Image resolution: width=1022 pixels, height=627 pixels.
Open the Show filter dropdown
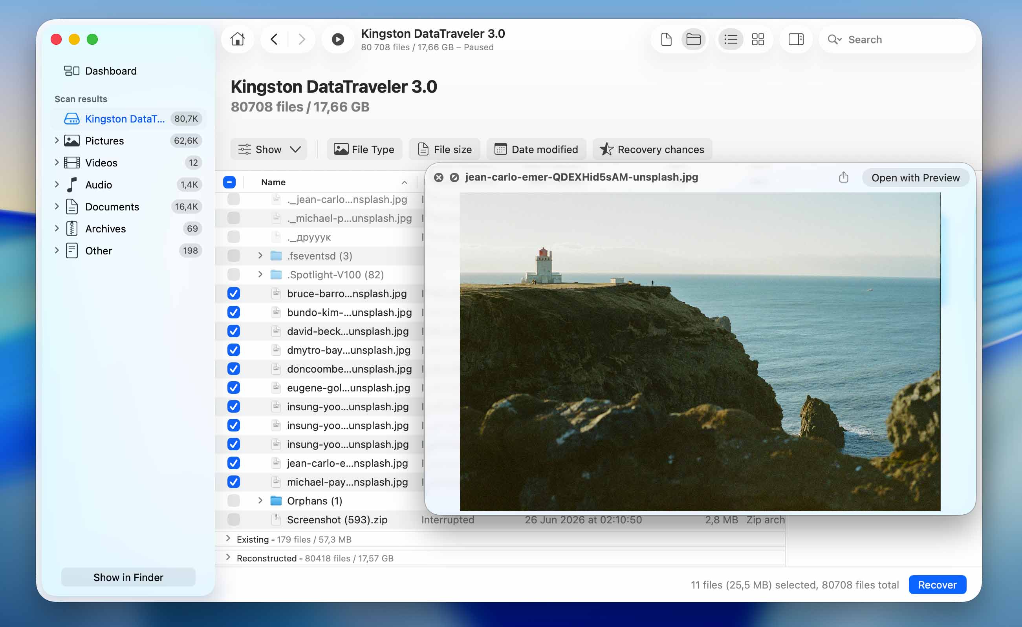pyautogui.click(x=269, y=149)
